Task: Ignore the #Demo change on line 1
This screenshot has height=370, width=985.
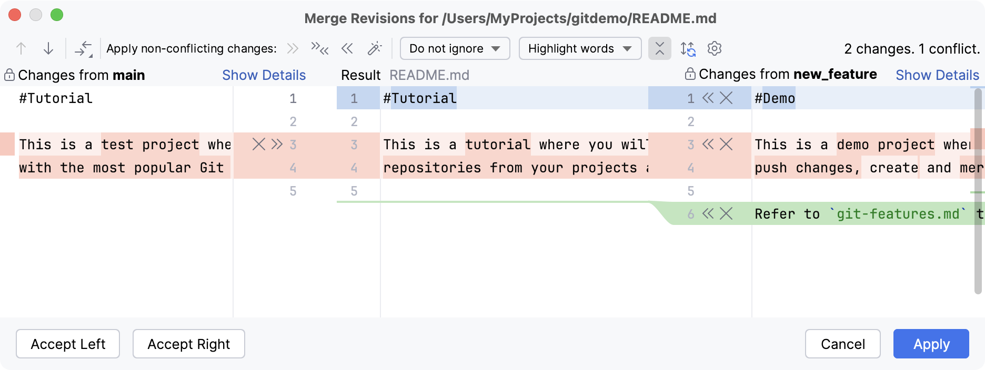Action: click(726, 98)
